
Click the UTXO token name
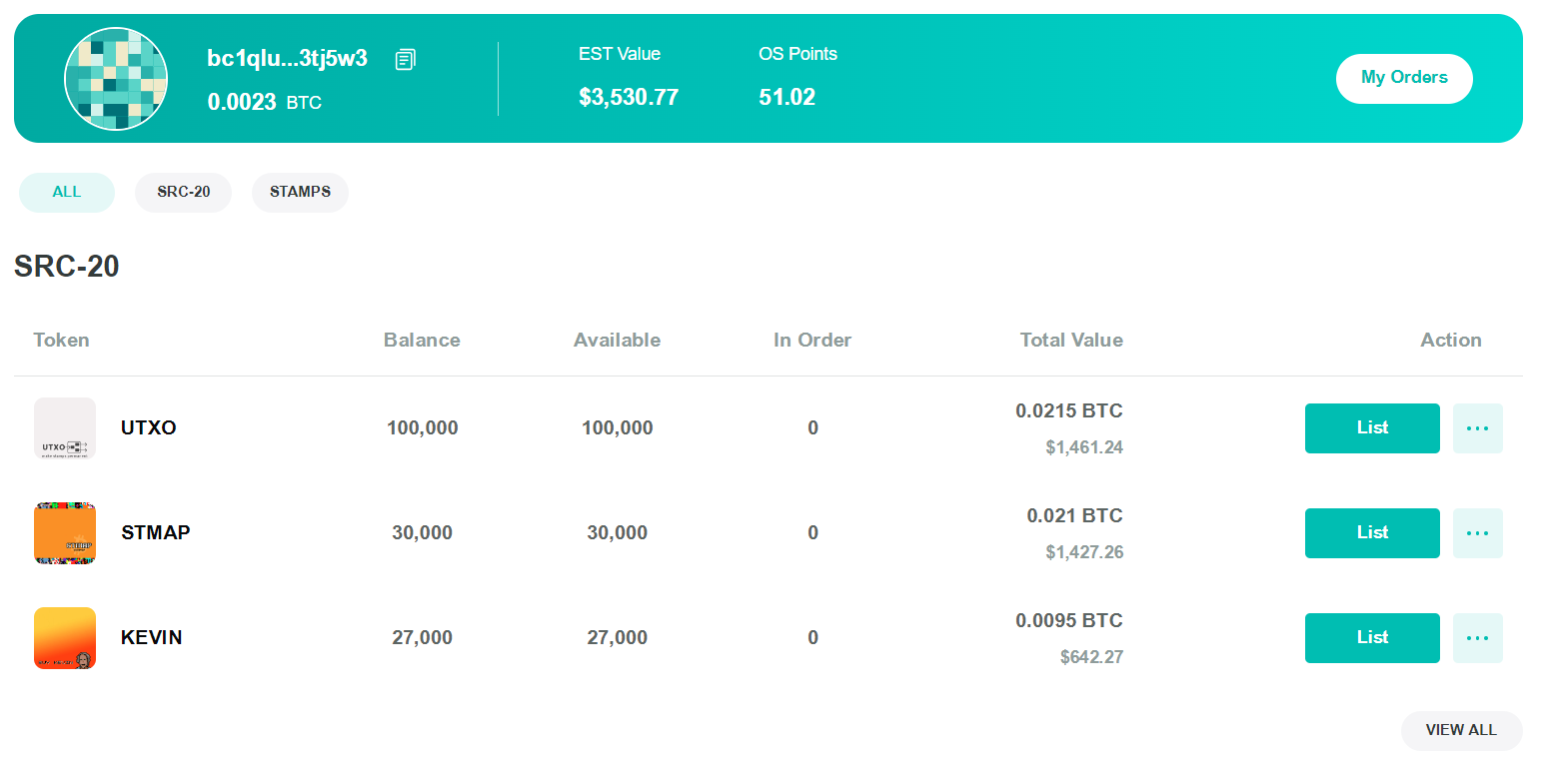pyautogui.click(x=149, y=427)
